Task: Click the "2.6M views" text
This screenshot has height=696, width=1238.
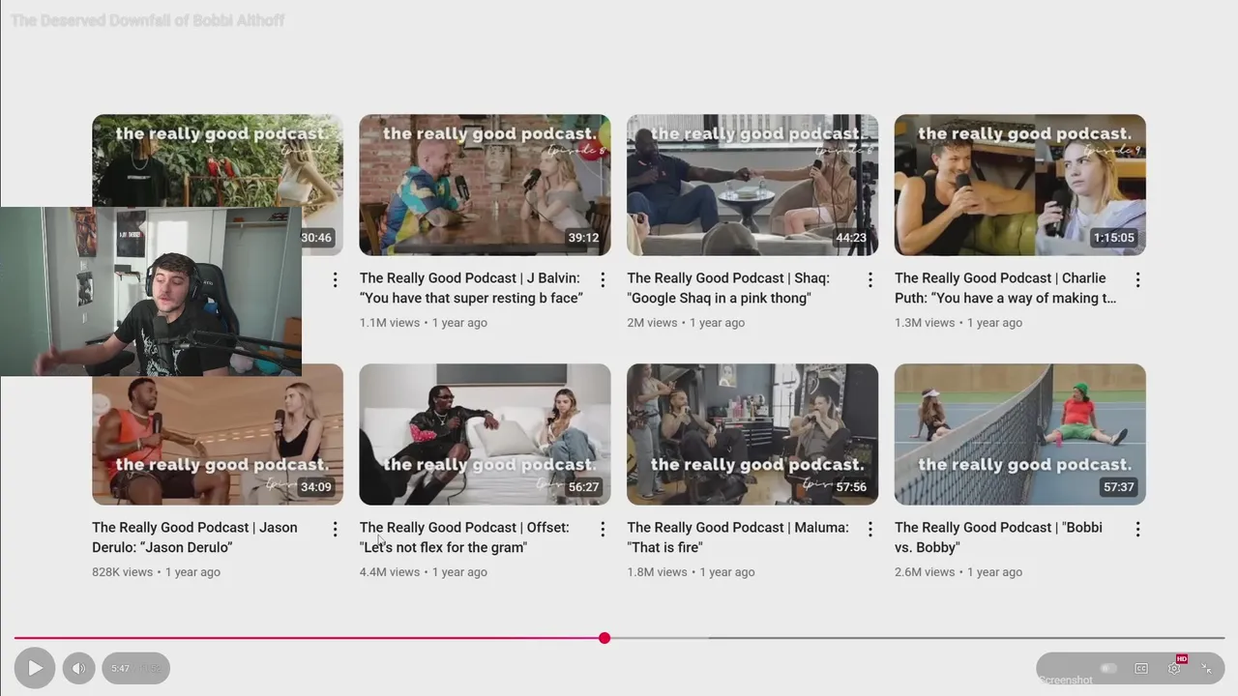Action: pyautogui.click(x=925, y=572)
